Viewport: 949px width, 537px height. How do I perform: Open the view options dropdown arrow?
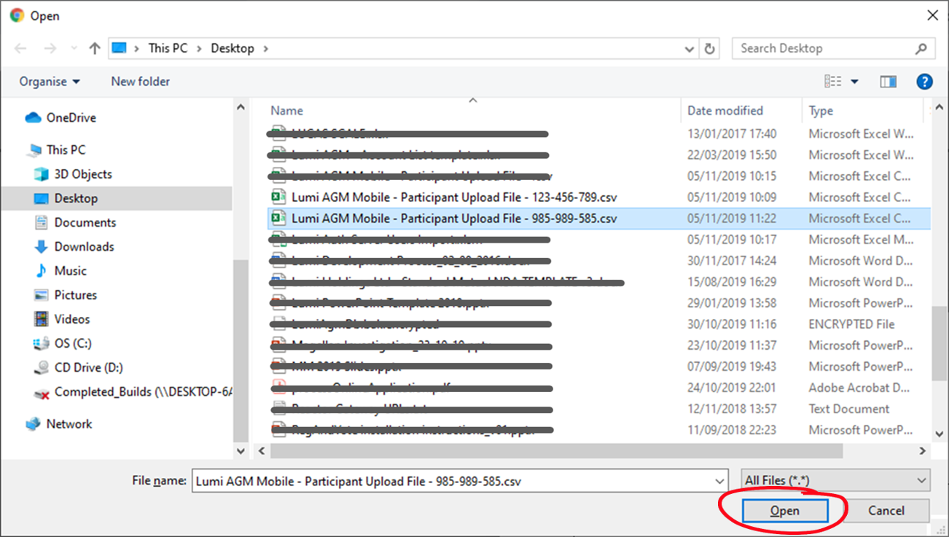[854, 82]
